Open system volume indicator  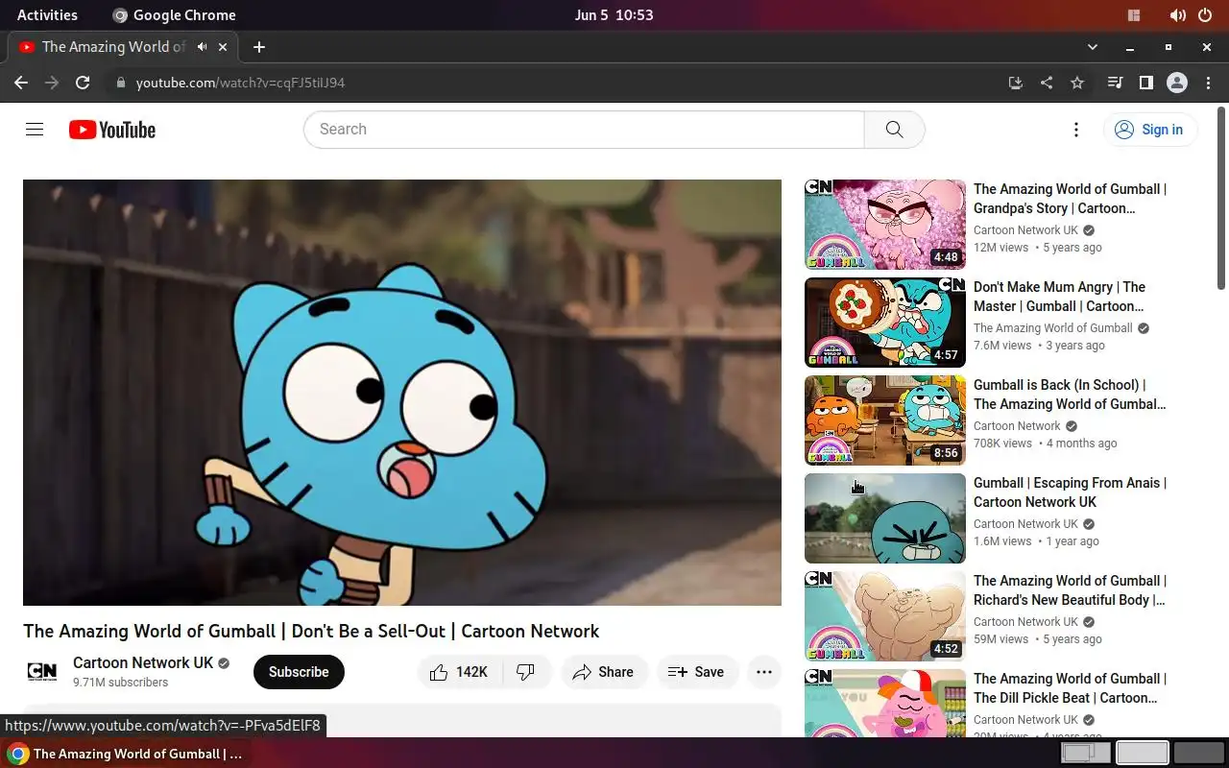click(x=1177, y=15)
